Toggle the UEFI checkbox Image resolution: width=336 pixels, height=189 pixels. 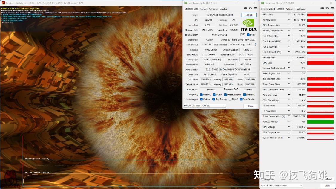[x=248, y=35]
